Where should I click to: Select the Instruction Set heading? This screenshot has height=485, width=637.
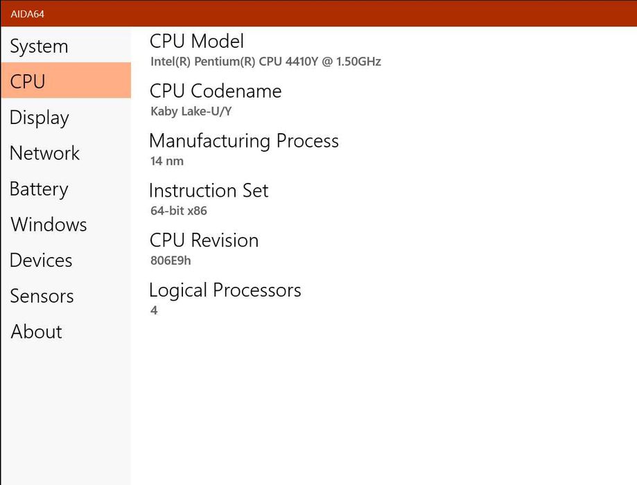[209, 191]
